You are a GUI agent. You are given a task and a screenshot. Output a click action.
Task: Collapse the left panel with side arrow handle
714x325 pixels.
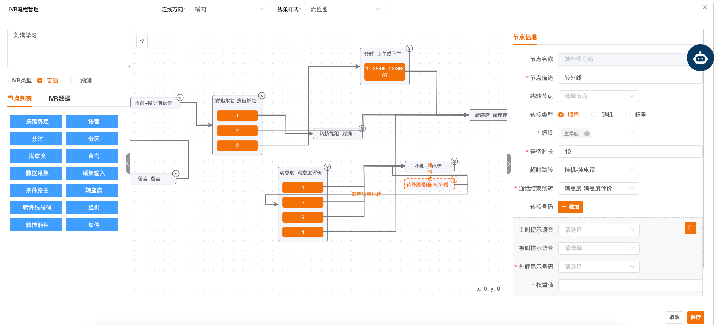[128, 164]
